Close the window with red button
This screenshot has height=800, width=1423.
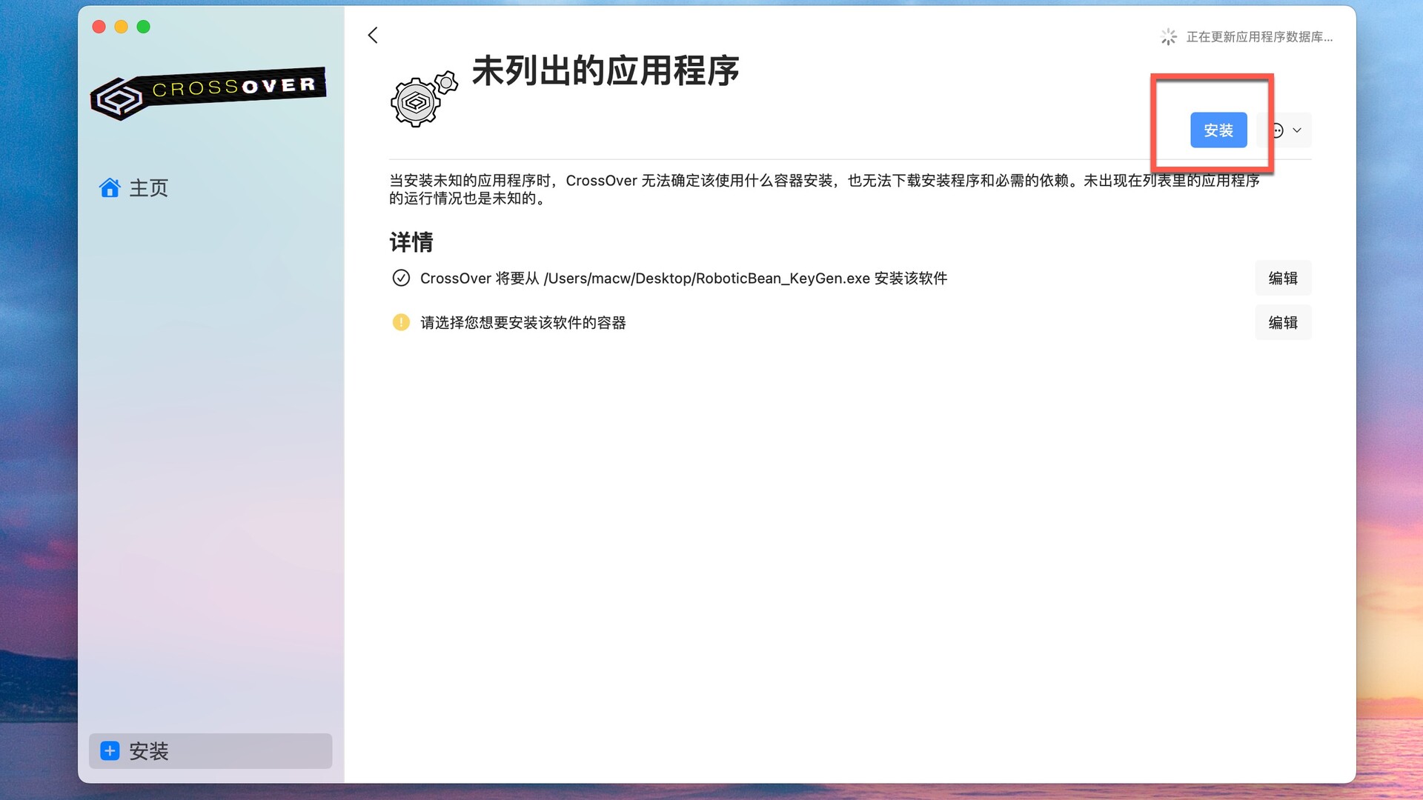point(99,27)
